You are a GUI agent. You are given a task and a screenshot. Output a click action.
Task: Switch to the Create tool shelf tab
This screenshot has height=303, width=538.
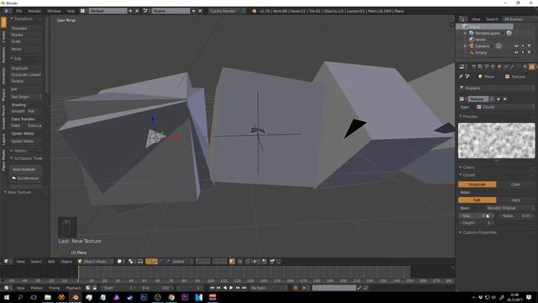[x=3, y=37]
